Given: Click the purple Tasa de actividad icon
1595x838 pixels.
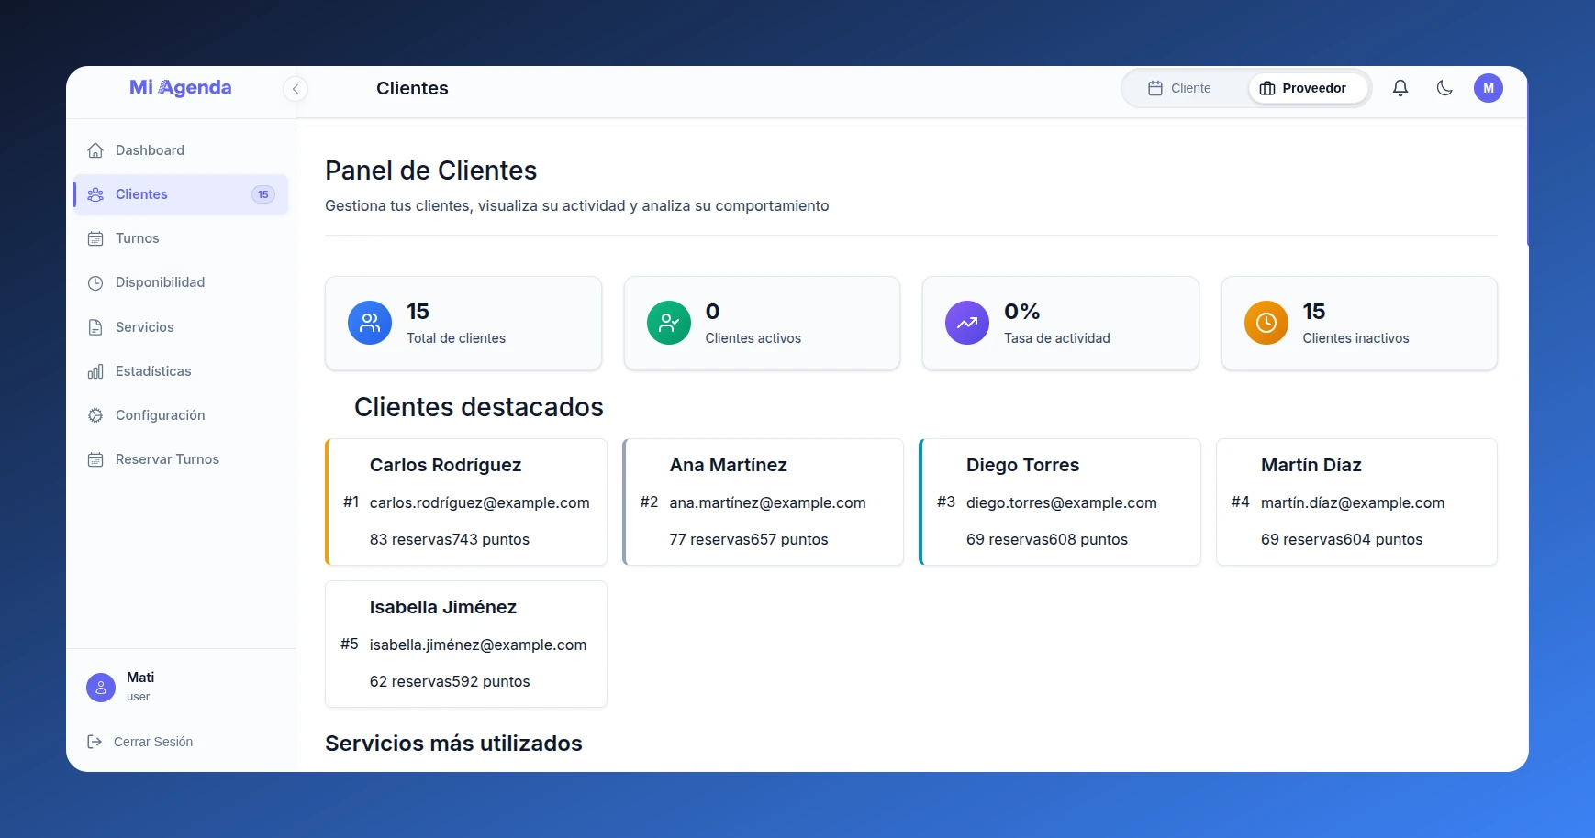Looking at the screenshot, I should point(967,323).
